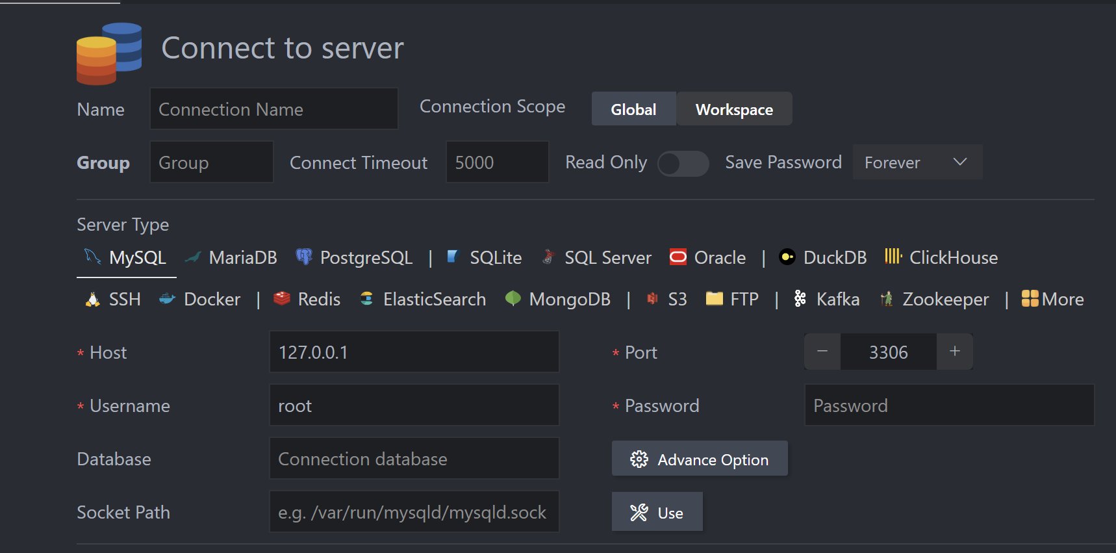
Task: Choose the ElasticSearch icon
Action: (367, 299)
